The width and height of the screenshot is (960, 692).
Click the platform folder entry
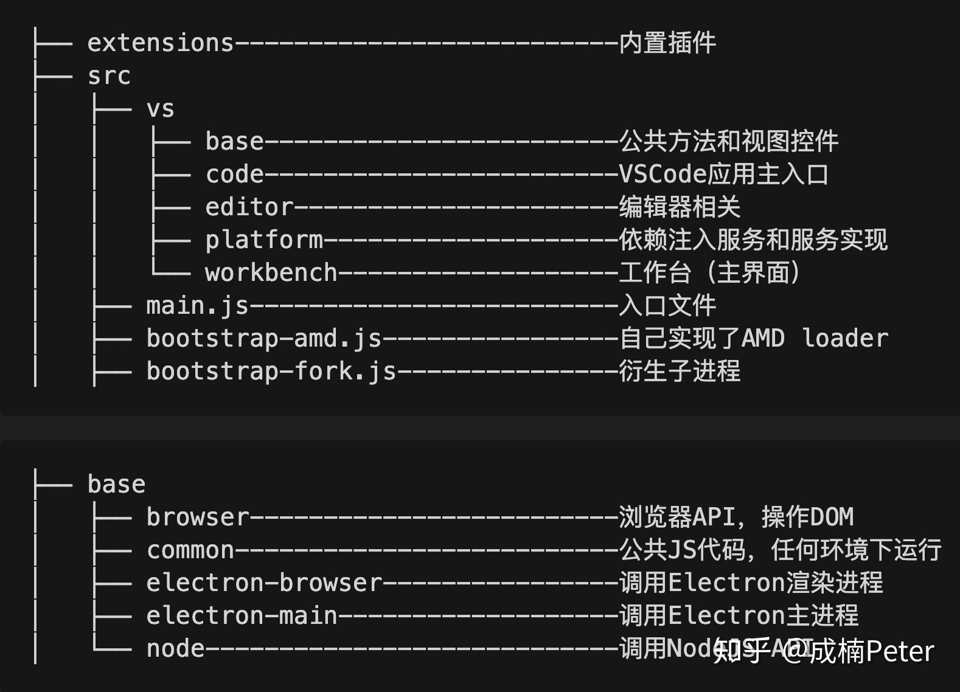click(x=263, y=240)
